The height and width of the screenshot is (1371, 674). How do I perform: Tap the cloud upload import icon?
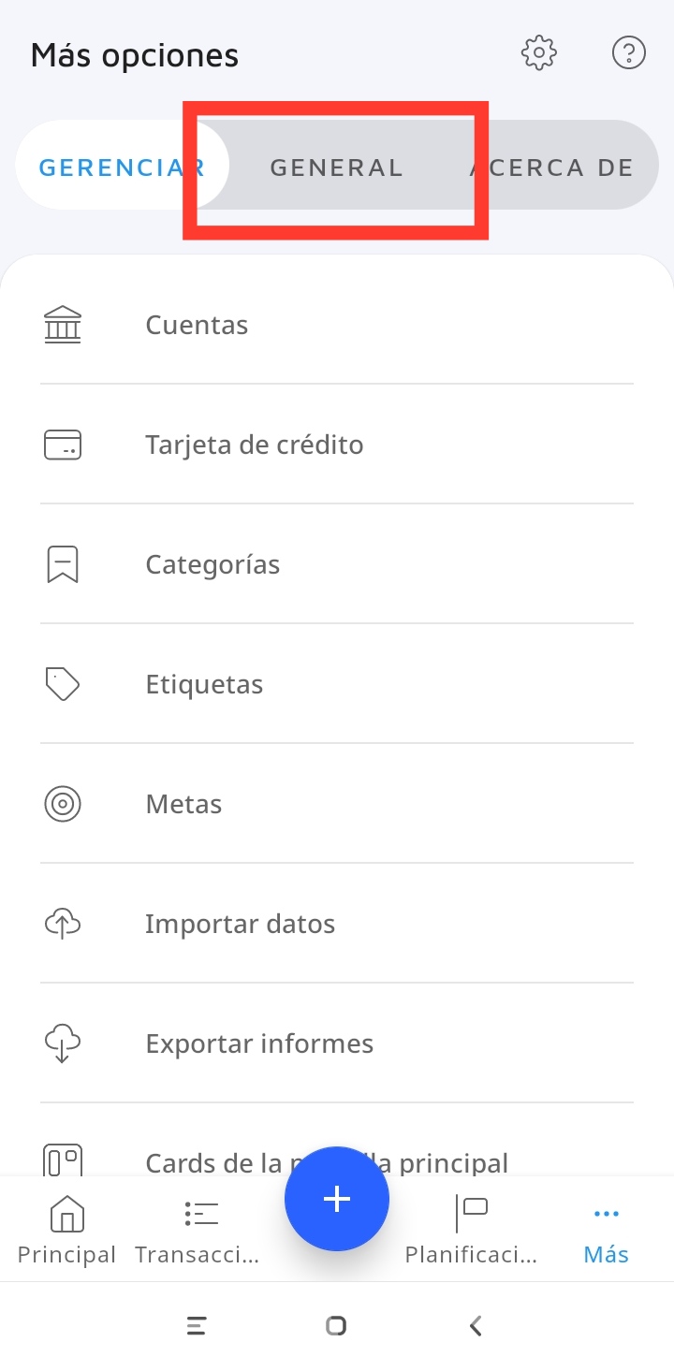point(63,924)
